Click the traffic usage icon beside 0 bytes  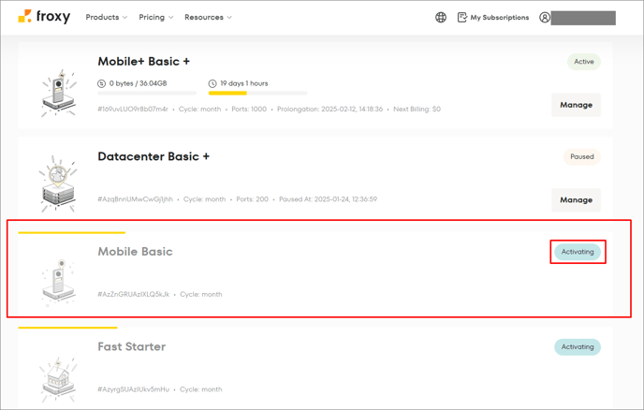(101, 83)
